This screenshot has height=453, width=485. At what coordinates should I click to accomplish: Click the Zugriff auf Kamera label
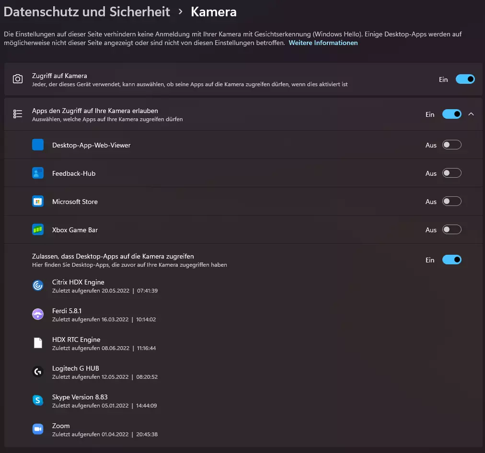pyautogui.click(x=59, y=76)
